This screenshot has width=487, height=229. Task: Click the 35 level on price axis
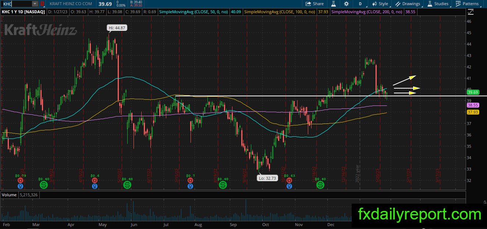pyautogui.click(x=469, y=146)
